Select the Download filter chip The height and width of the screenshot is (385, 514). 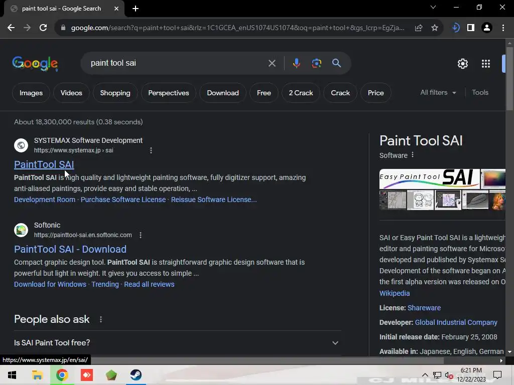pos(223,93)
